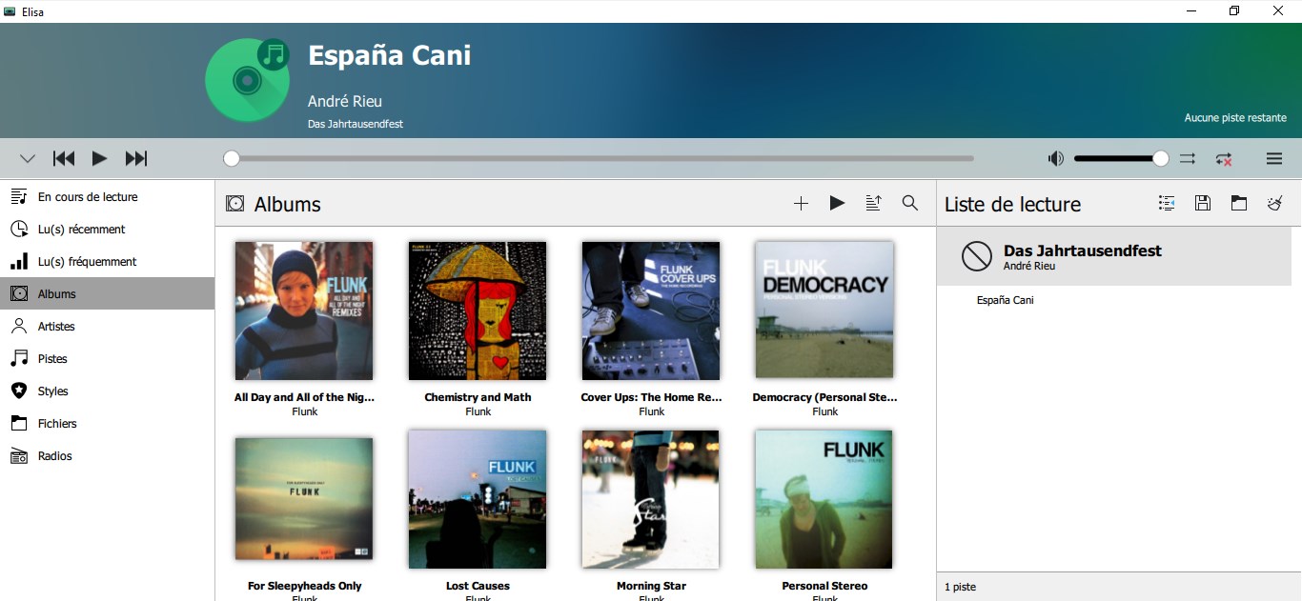This screenshot has height=601, width=1302.
Task: Toggle shuffle mode
Action: tap(1188, 159)
